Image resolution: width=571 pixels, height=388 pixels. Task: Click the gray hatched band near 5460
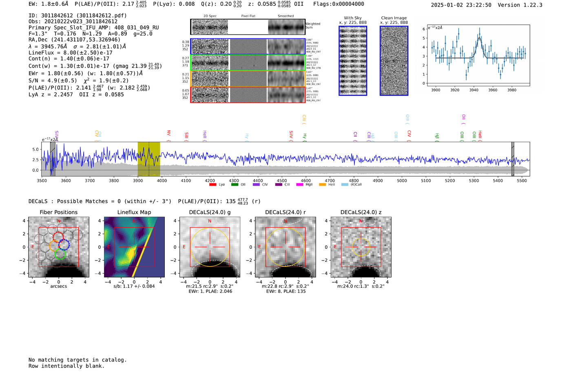tap(513, 159)
